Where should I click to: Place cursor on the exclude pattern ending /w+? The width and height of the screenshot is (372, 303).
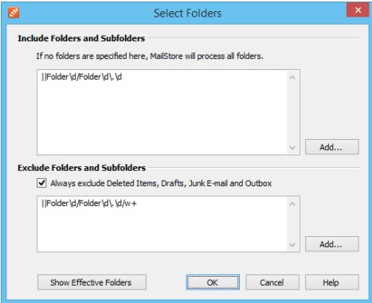89,204
